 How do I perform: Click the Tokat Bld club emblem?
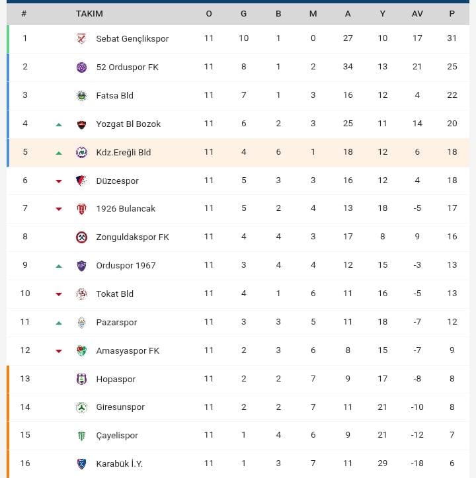click(x=81, y=294)
